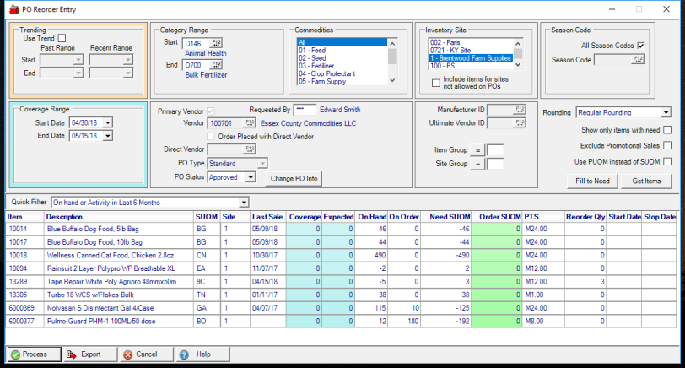685x368 pixels.
Task: Click the Last Sale column header
Action: tap(267, 217)
